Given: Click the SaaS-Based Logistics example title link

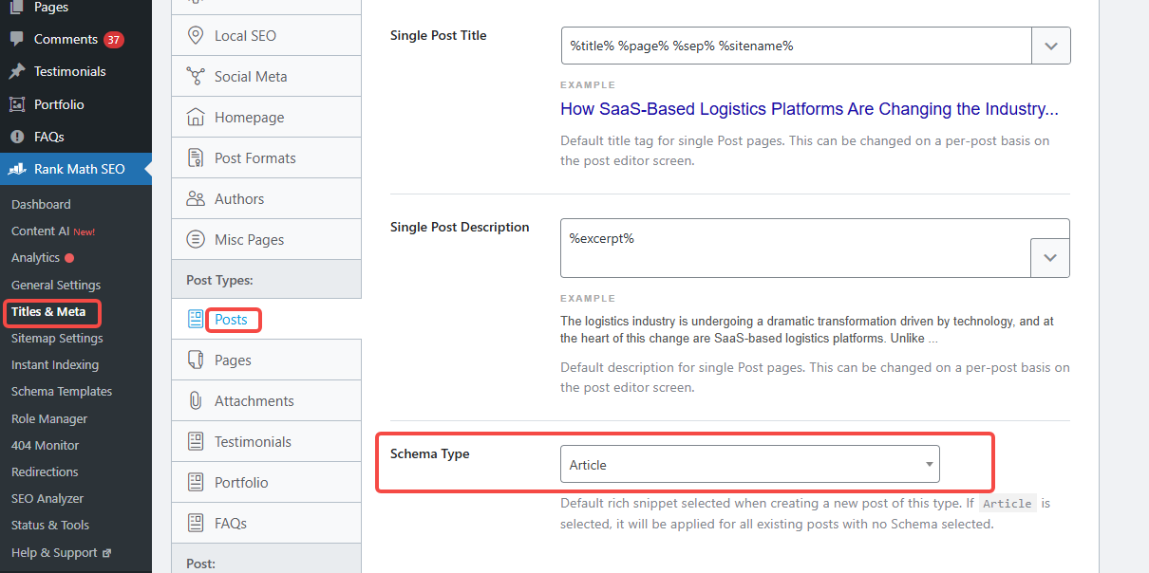Looking at the screenshot, I should [x=808, y=109].
